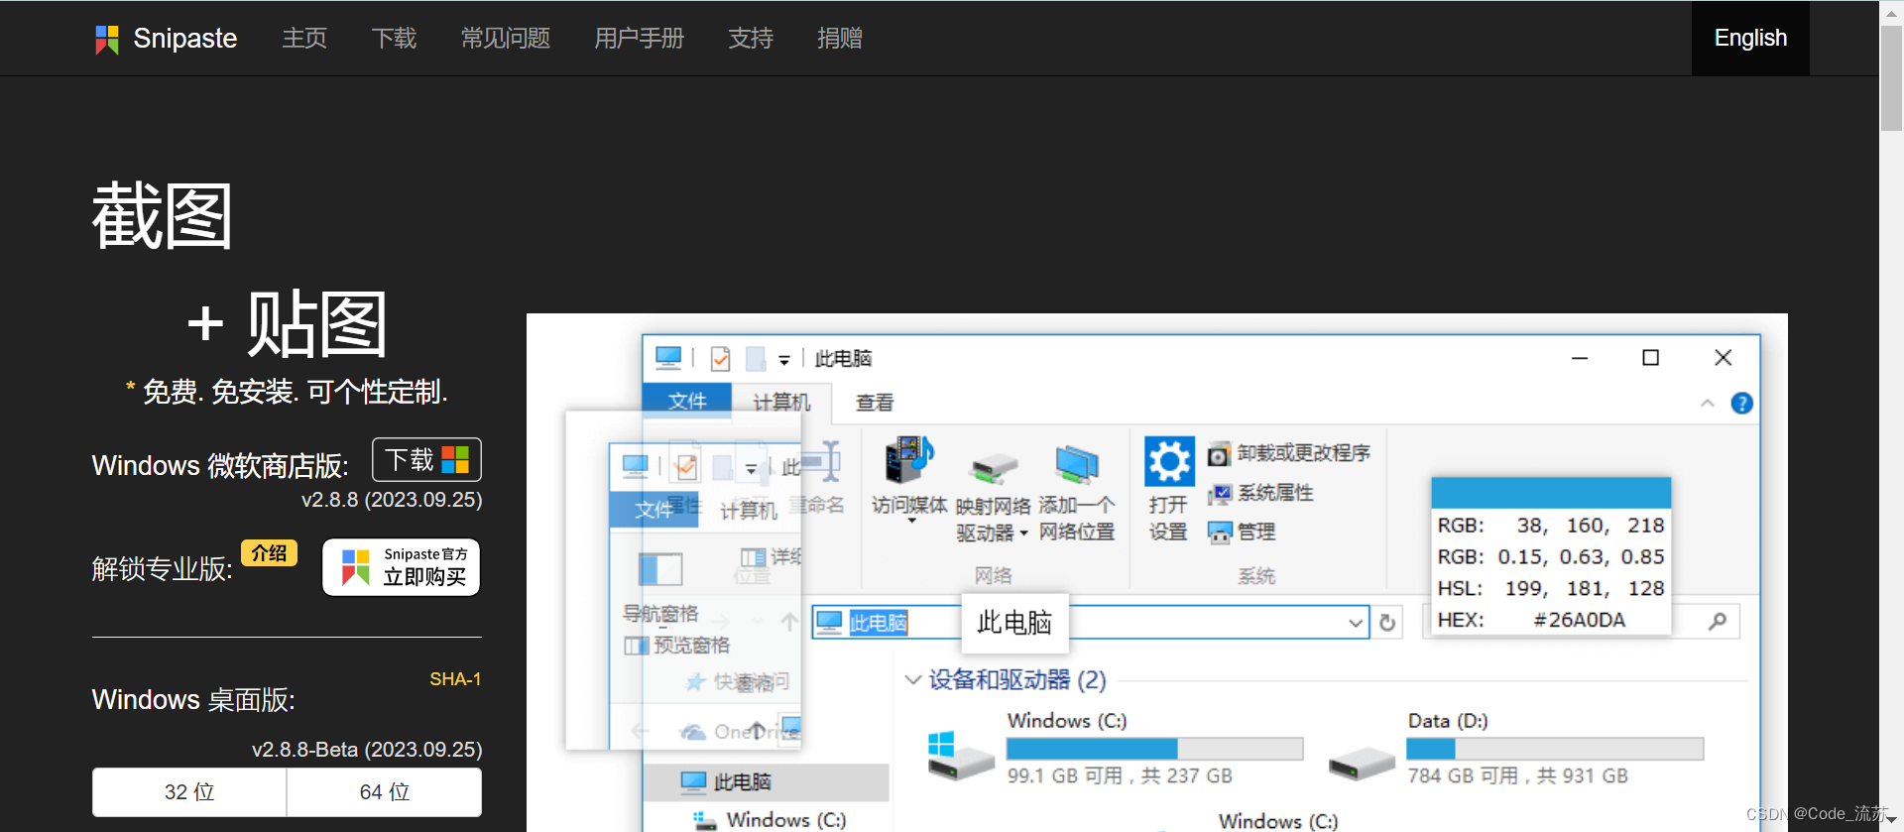Click the blue color swatch preview
Viewport: 1904px width, 832px height.
click(1551, 493)
